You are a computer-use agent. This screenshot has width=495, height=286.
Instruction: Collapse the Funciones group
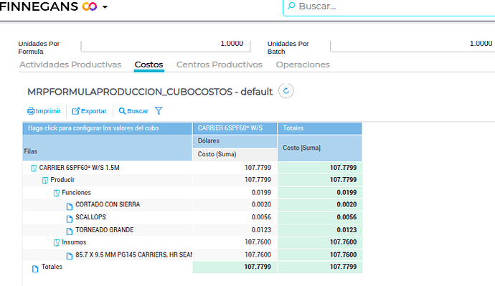coord(57,193)
